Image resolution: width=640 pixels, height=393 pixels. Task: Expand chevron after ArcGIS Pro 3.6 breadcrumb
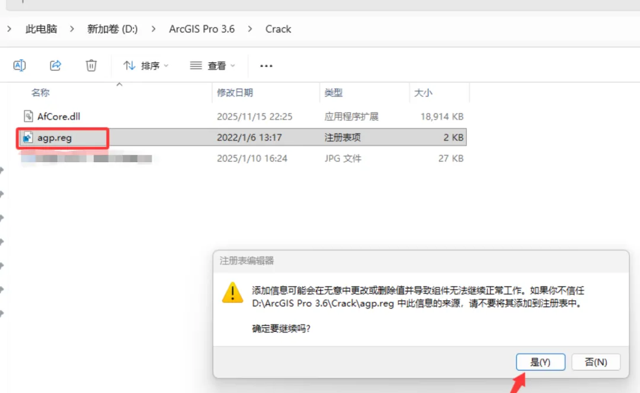pyautogui.click(x=250, y=29)
